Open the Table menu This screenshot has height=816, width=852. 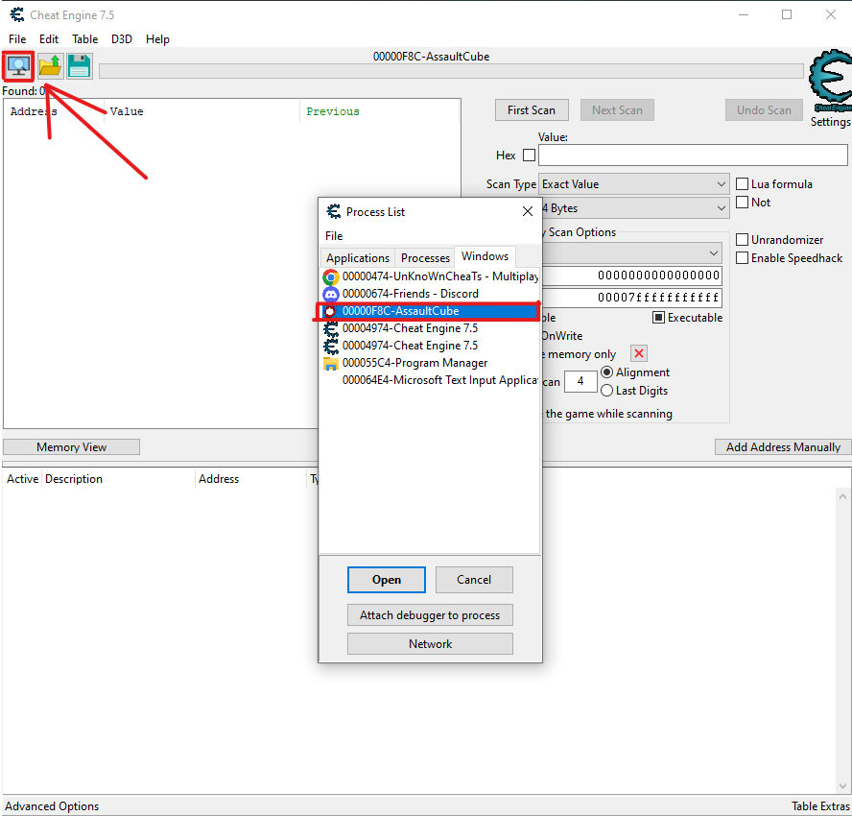tap(84, 39)
